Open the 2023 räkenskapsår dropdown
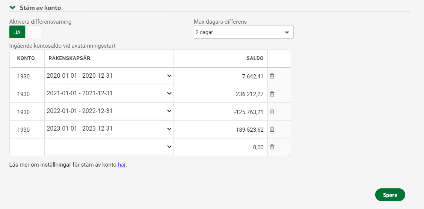424x209 pixels. 109,129
